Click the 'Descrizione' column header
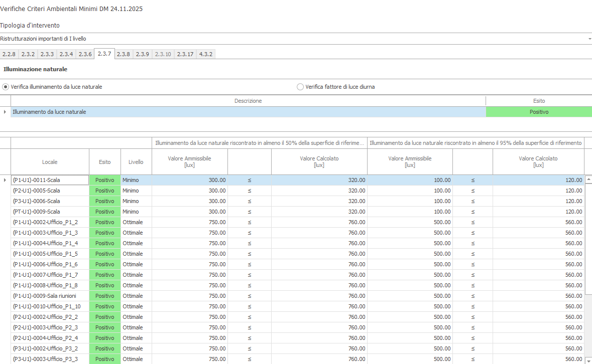Viewport: 592px width, 364px height. 248,101
